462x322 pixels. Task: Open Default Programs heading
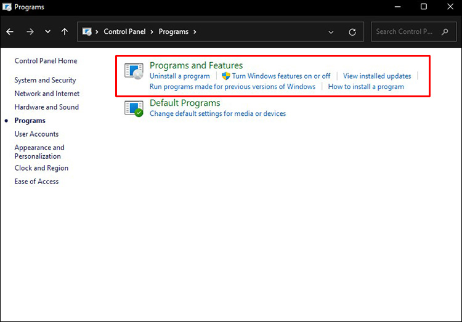point(185,103)
